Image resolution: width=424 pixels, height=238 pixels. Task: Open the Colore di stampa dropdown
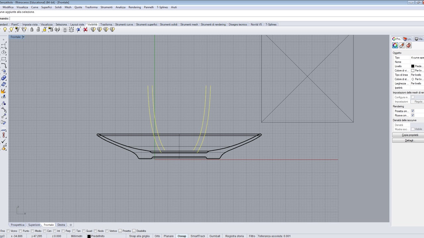click(417, 79)
